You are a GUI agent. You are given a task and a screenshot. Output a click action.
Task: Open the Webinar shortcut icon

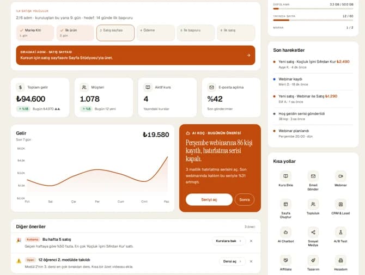[340, 176]
